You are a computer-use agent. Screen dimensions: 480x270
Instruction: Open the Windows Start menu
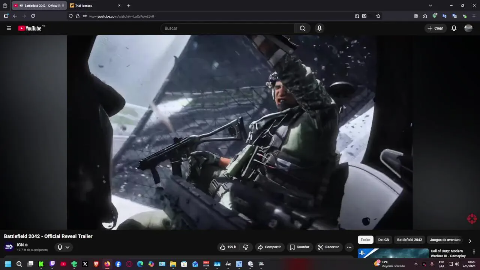coord(8,264)
